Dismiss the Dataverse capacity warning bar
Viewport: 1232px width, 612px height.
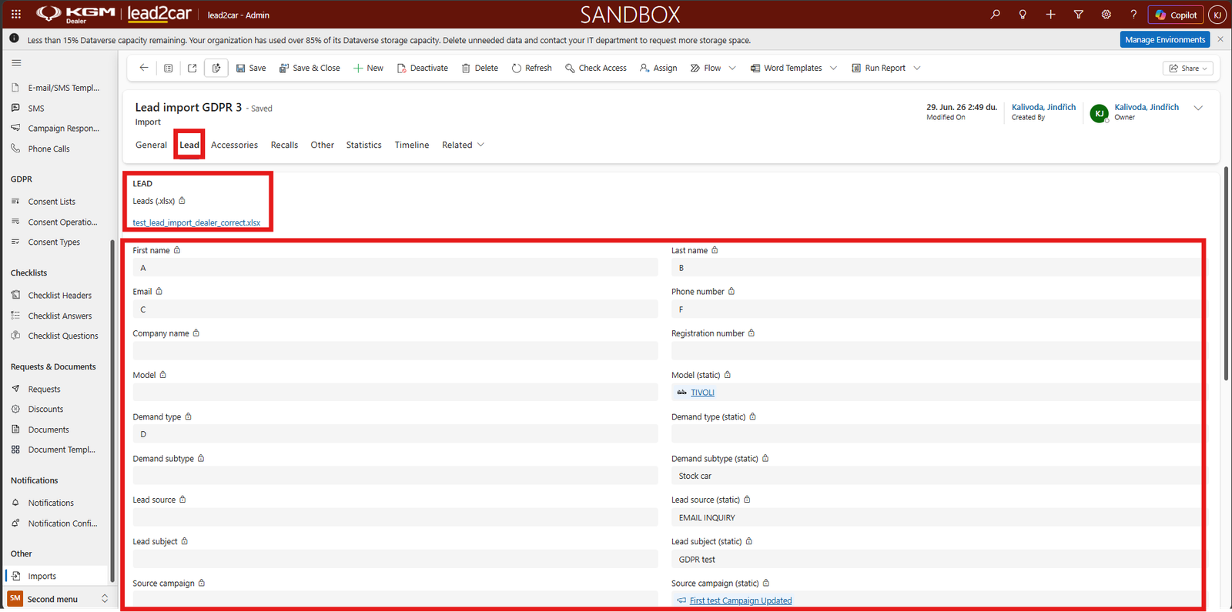click(x=1220, y=39)
